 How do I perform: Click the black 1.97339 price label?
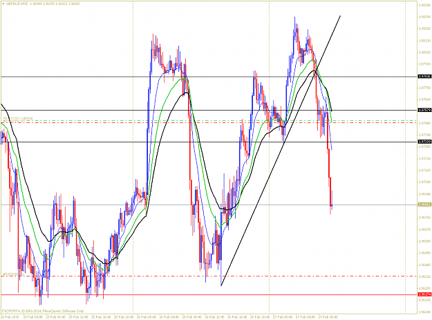tap(424, 142)
